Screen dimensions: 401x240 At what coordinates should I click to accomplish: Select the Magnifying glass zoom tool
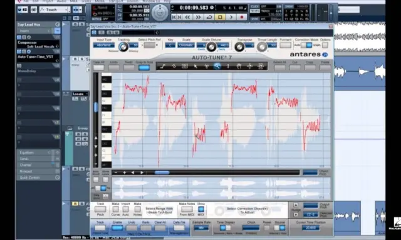click(217, 66)
